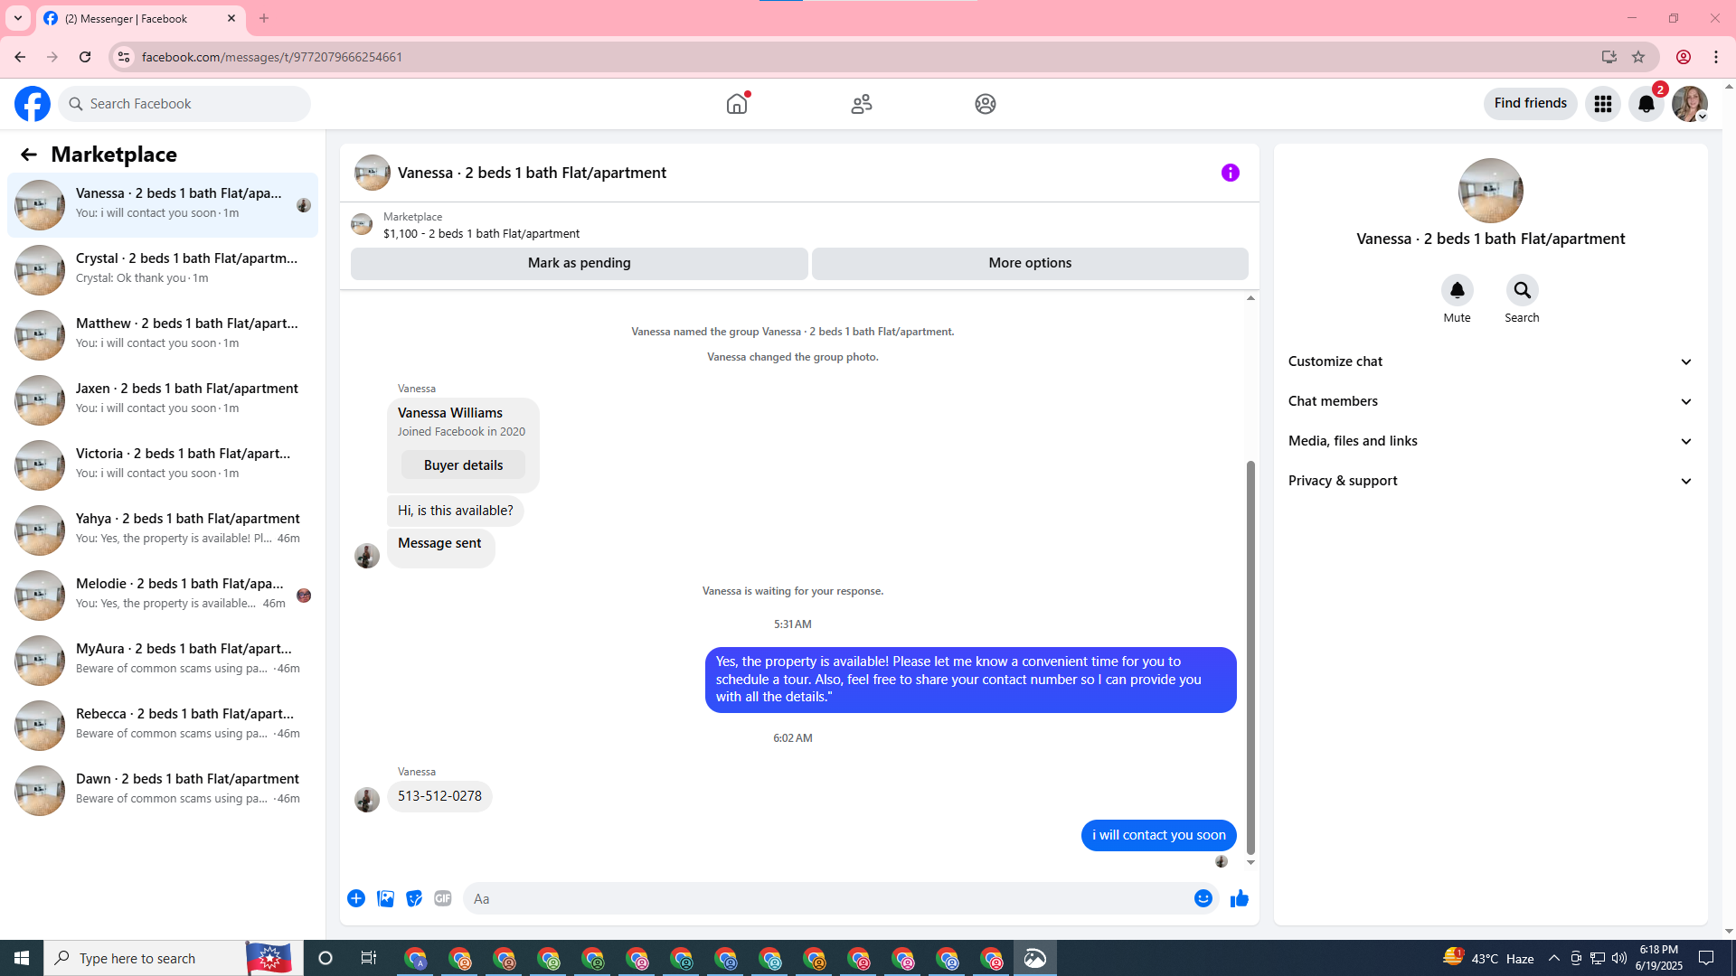Open the notifications bell
The height and width of the screenshot is (976, 1736).
tap(1646, 104)
